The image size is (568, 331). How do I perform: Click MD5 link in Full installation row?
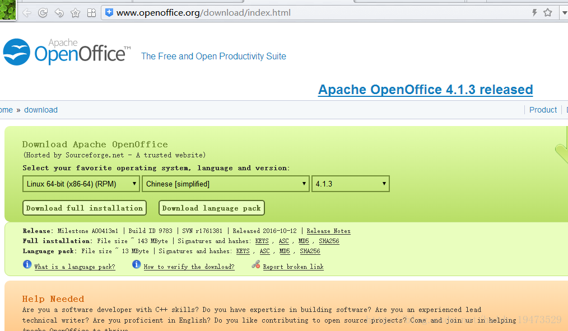(304, 241)
